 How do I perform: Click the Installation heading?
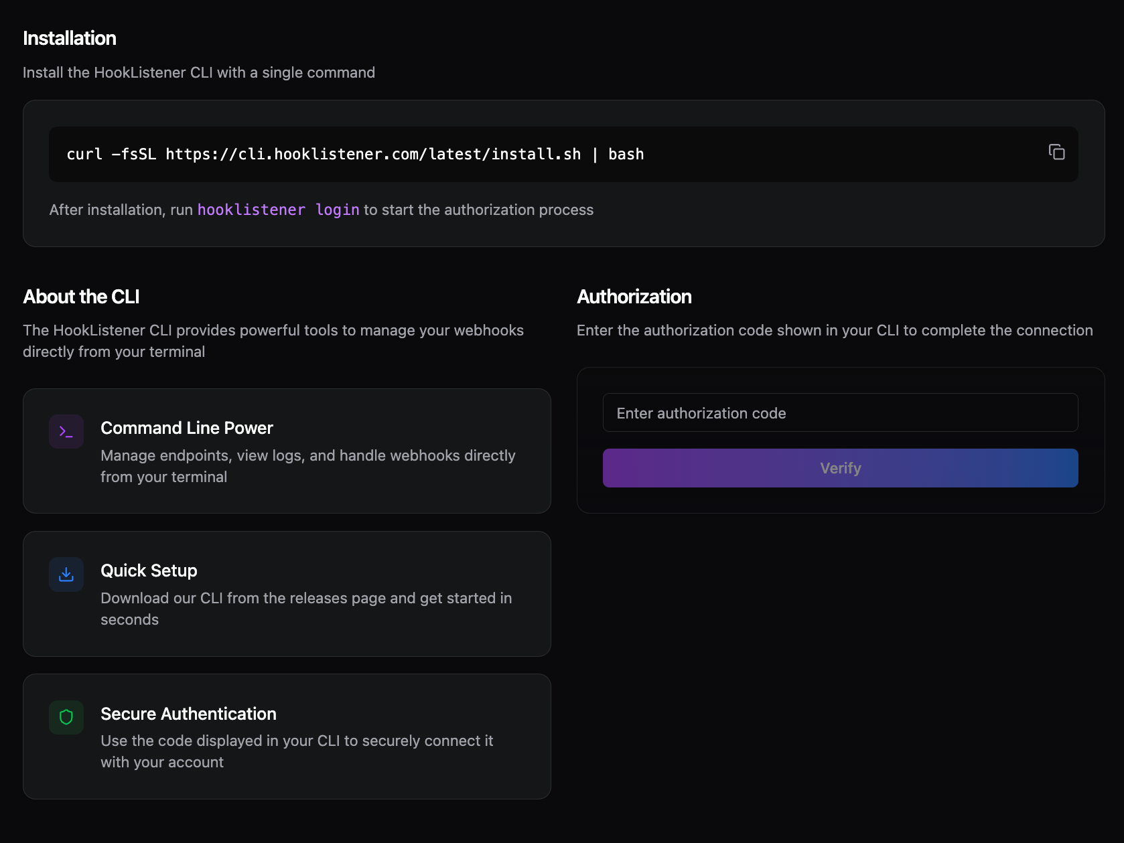click(x=70, y=38)
